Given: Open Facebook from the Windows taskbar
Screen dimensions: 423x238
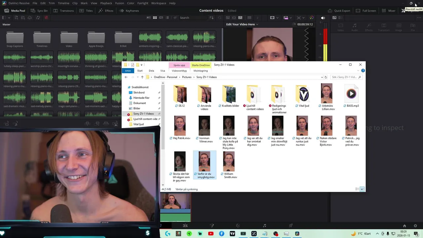Looking at the screenshot, I should pos(221,234).
